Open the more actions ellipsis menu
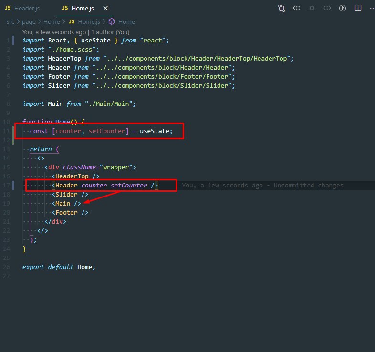Viewport: 375px width, 352px height. click(x=372, y=8)
